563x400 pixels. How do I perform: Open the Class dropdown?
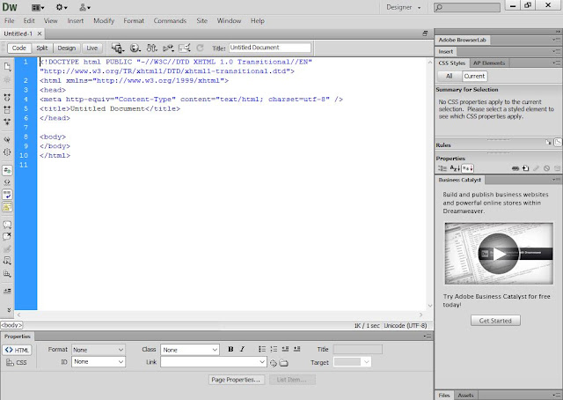(190, 350)
